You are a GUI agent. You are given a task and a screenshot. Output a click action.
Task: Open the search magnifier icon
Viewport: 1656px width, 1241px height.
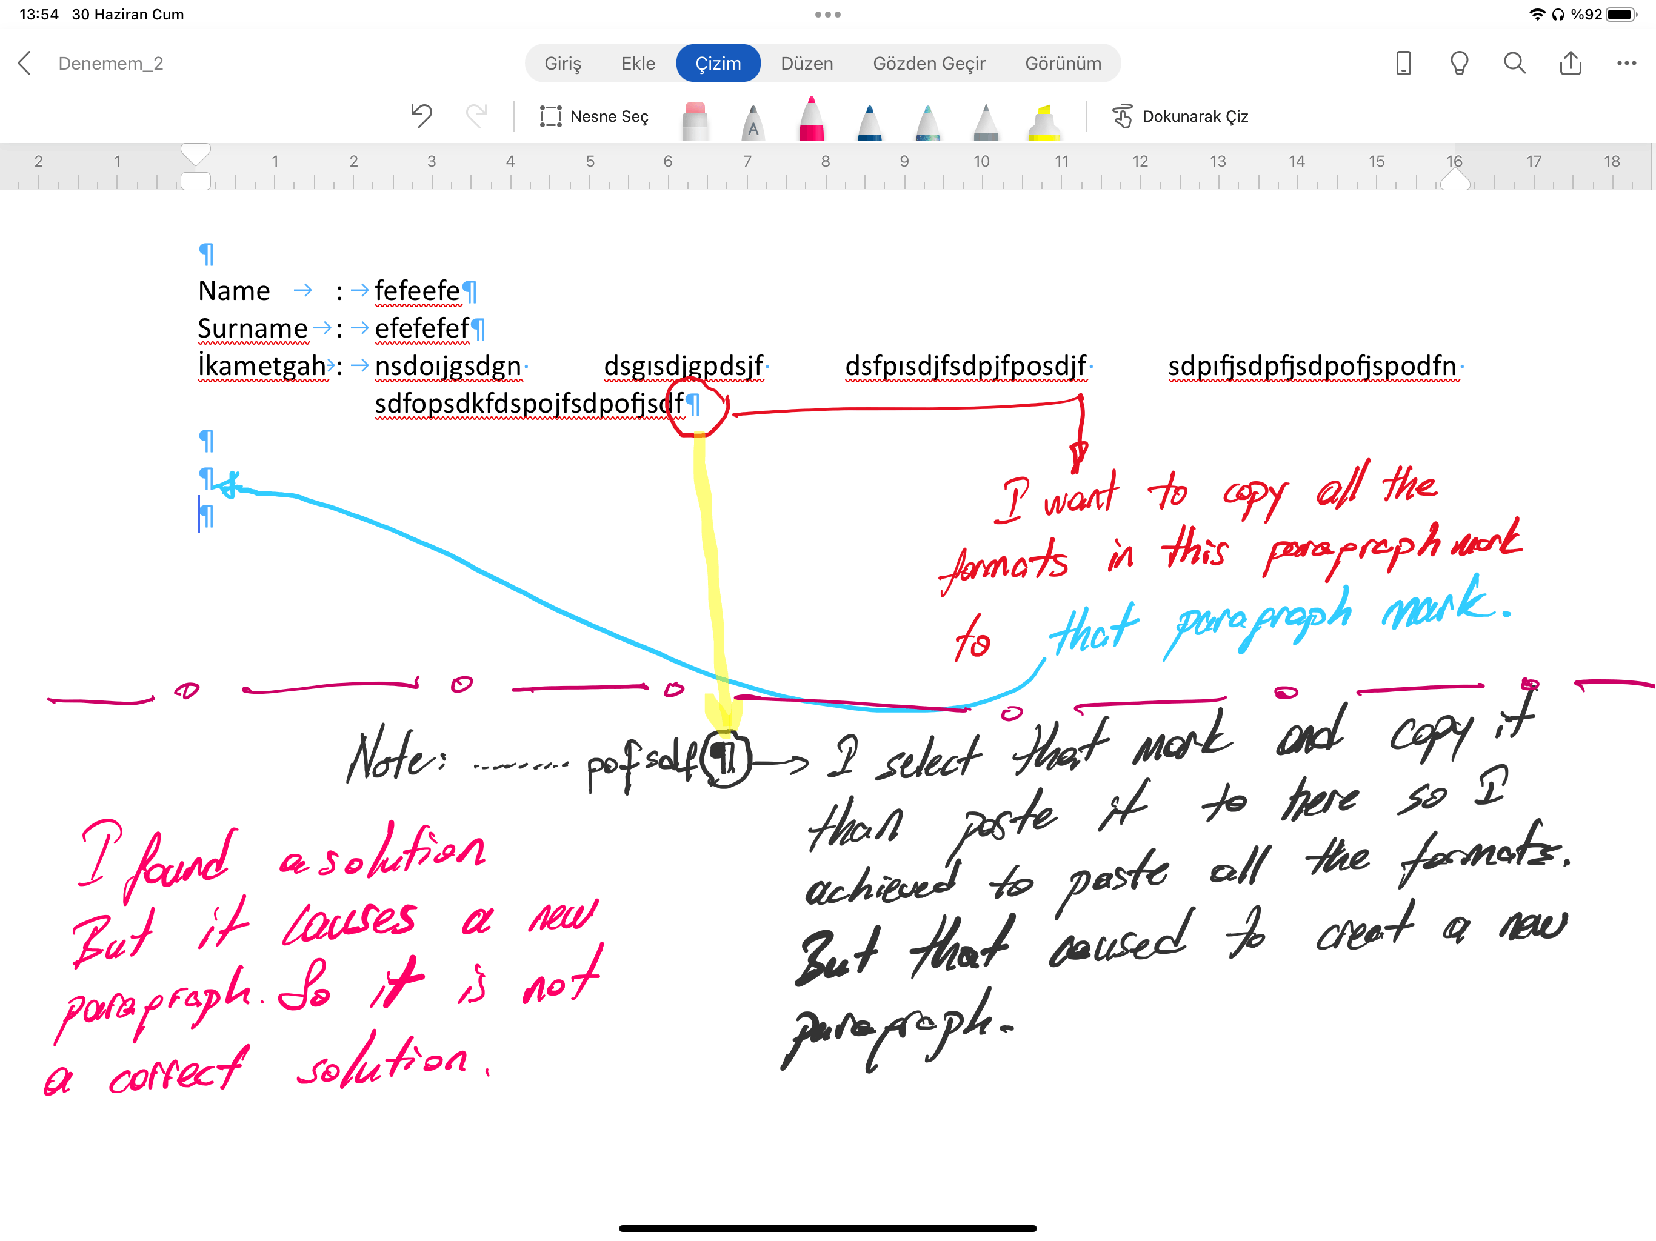pos(1515,63)
